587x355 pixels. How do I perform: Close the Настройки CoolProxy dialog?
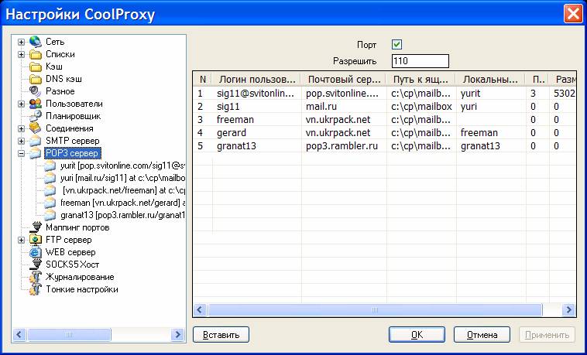point(573,14)
